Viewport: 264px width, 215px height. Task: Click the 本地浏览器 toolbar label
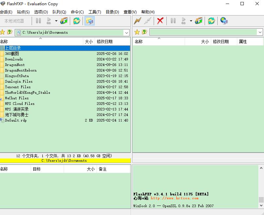pyautogui.click(x=14, y=21)
